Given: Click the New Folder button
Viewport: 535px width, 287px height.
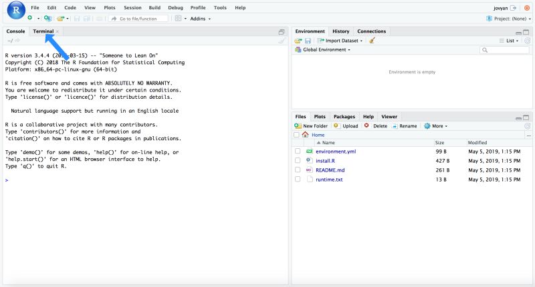Looking at the screenshot, I should 311,126.
